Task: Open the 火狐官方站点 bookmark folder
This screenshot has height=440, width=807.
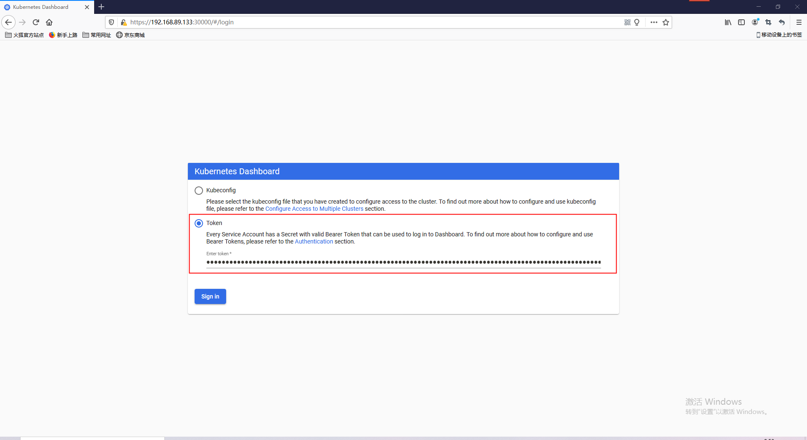Action: [x=24, y=35]
